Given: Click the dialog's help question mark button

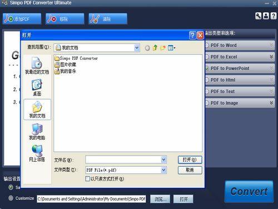Looking at the screenshot, I should (x=192, y=35).
